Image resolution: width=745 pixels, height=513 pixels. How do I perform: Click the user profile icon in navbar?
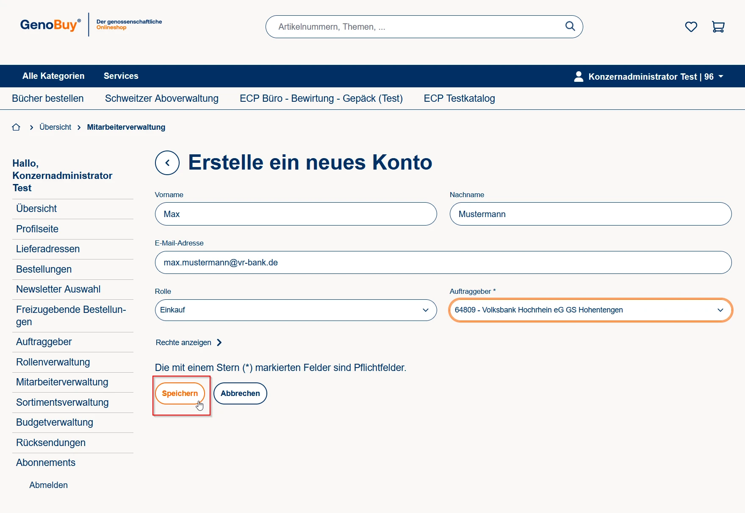578,76
